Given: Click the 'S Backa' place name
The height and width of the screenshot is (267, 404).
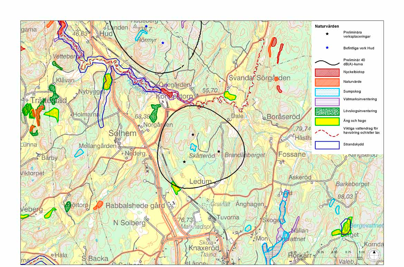Looking at the screenshot, I should pyautogui.click(x=95, y=258).
